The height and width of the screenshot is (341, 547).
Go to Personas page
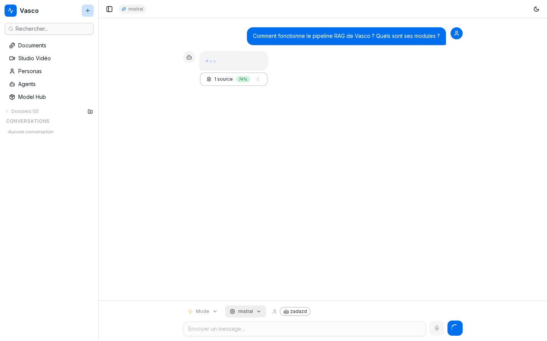pos(30,71)
